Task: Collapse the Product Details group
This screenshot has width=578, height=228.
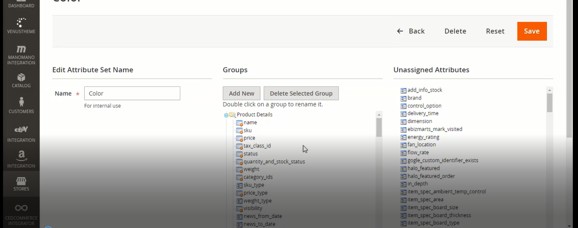Action: pos(226,115)
